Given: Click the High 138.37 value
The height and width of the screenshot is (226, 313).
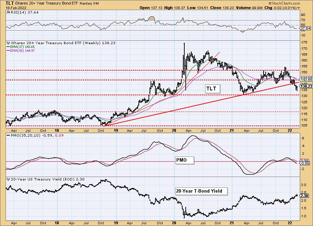Looking at the screenshot, I should [175, 8].
